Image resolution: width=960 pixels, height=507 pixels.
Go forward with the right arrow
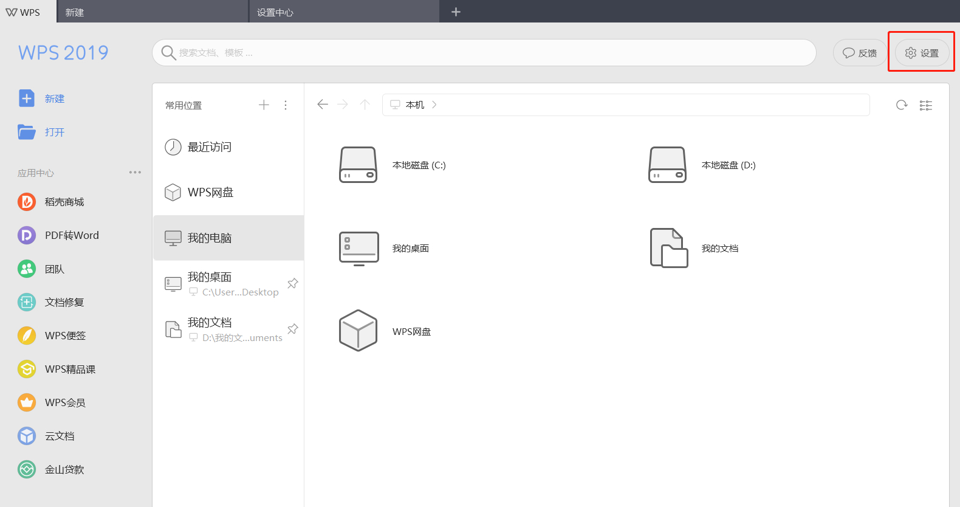pyautogui.click(x=343, y=105)
